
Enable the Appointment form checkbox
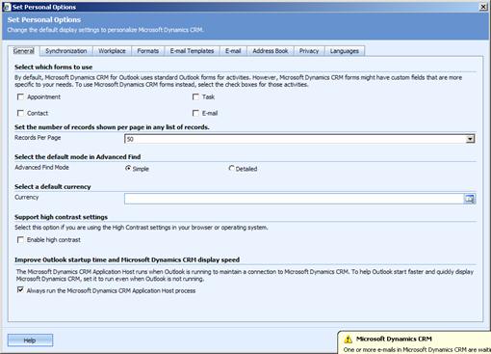(20, 96)
